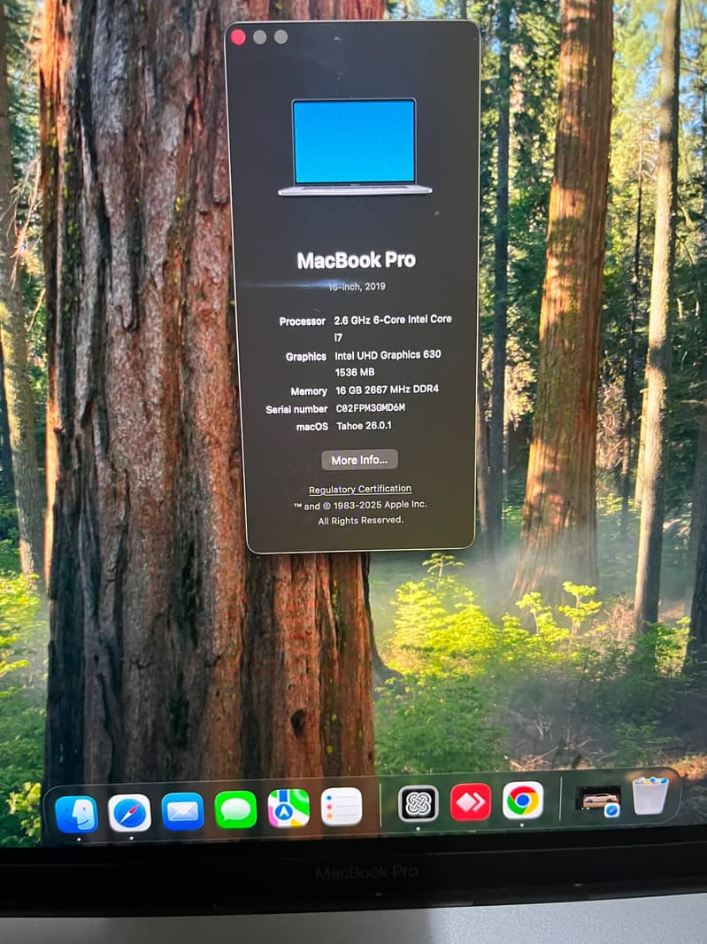This screenshot has width=707, height=944.
Task: Launch AnyDesk from the Dock
Action: [x=471, y=801]
